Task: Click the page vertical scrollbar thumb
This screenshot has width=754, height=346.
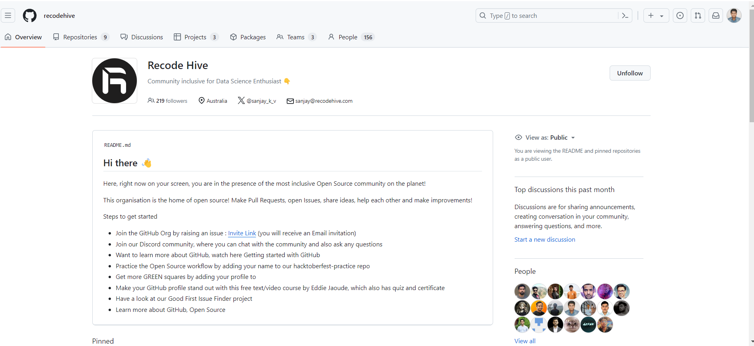Action: coord(751,65)
